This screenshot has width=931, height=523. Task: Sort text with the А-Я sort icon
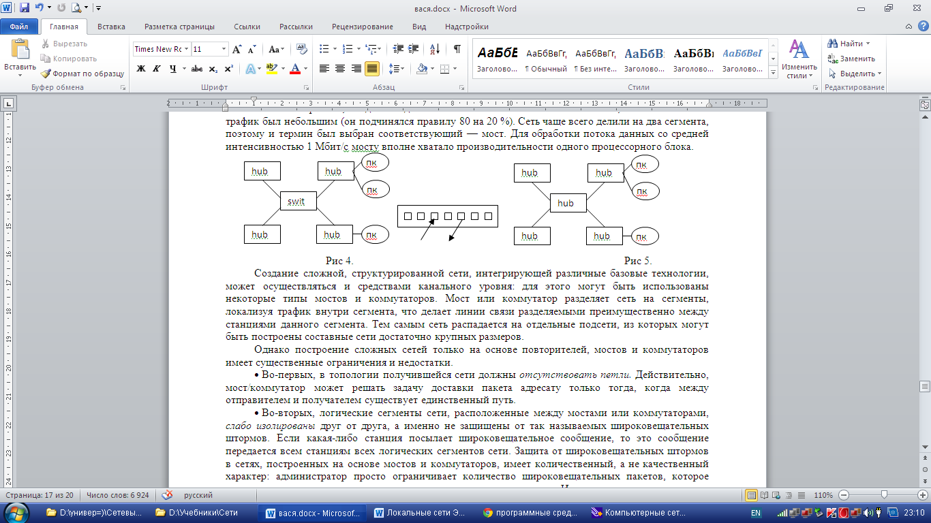pyautogui.click(x=434, y=49)
